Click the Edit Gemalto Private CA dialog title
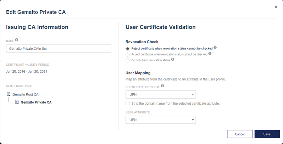Screen dimensions: 283x144 point(36,12)
